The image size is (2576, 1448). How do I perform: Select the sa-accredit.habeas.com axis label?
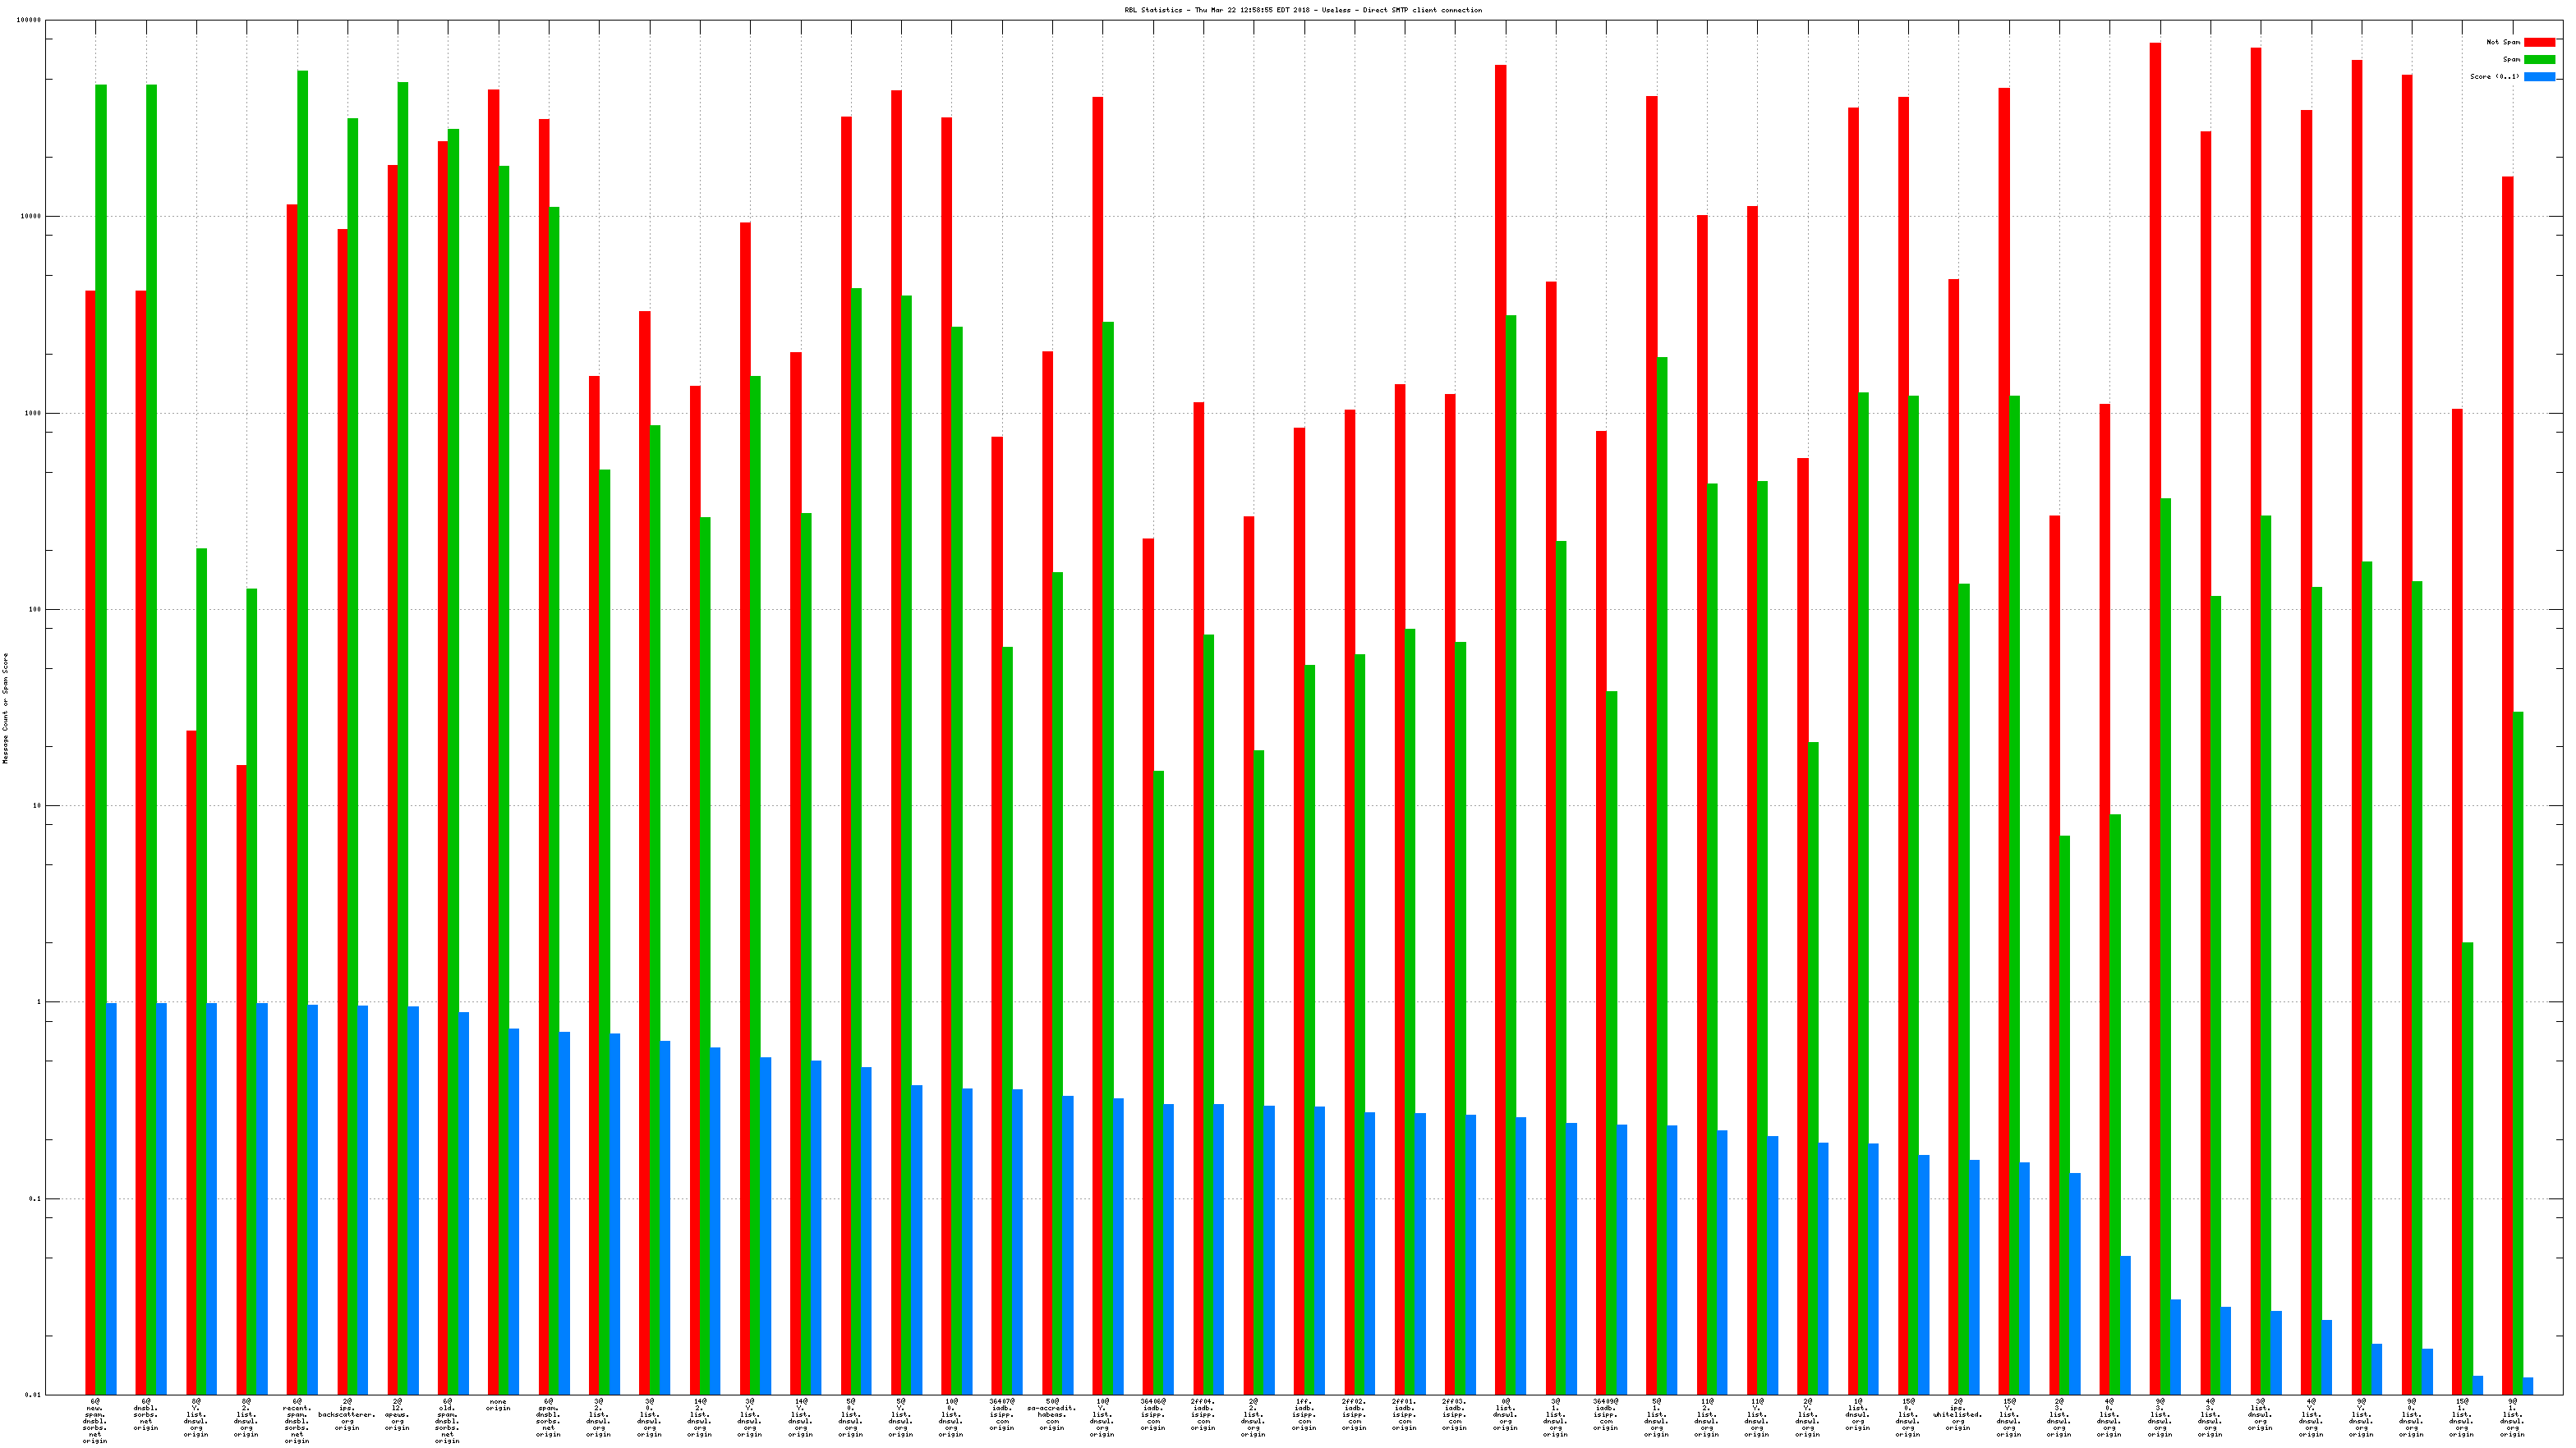click(1051, 1414)
